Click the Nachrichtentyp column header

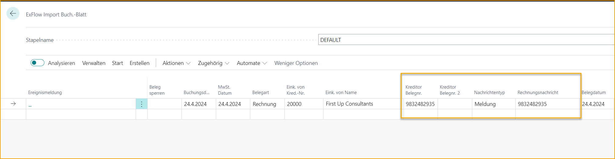point(490,93)
